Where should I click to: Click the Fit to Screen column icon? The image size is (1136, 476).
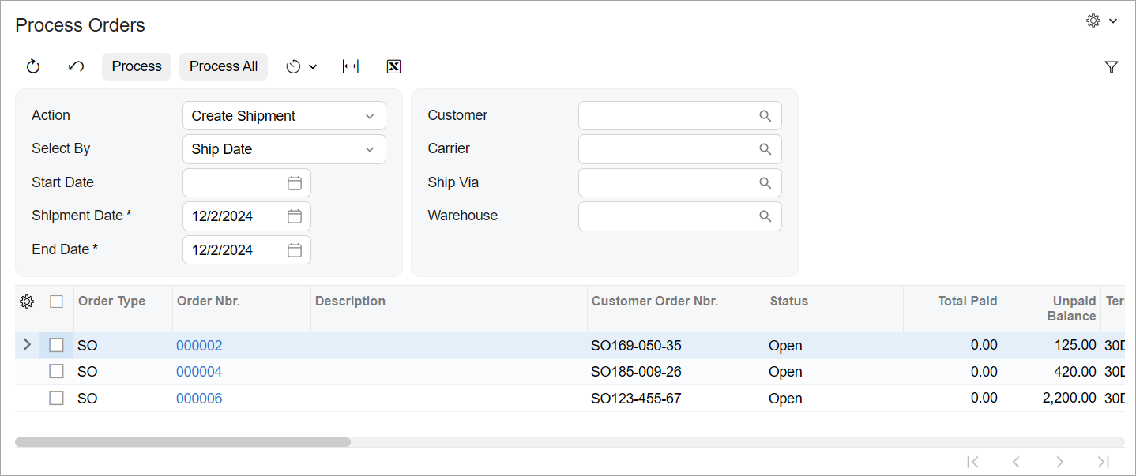[351, 67]
